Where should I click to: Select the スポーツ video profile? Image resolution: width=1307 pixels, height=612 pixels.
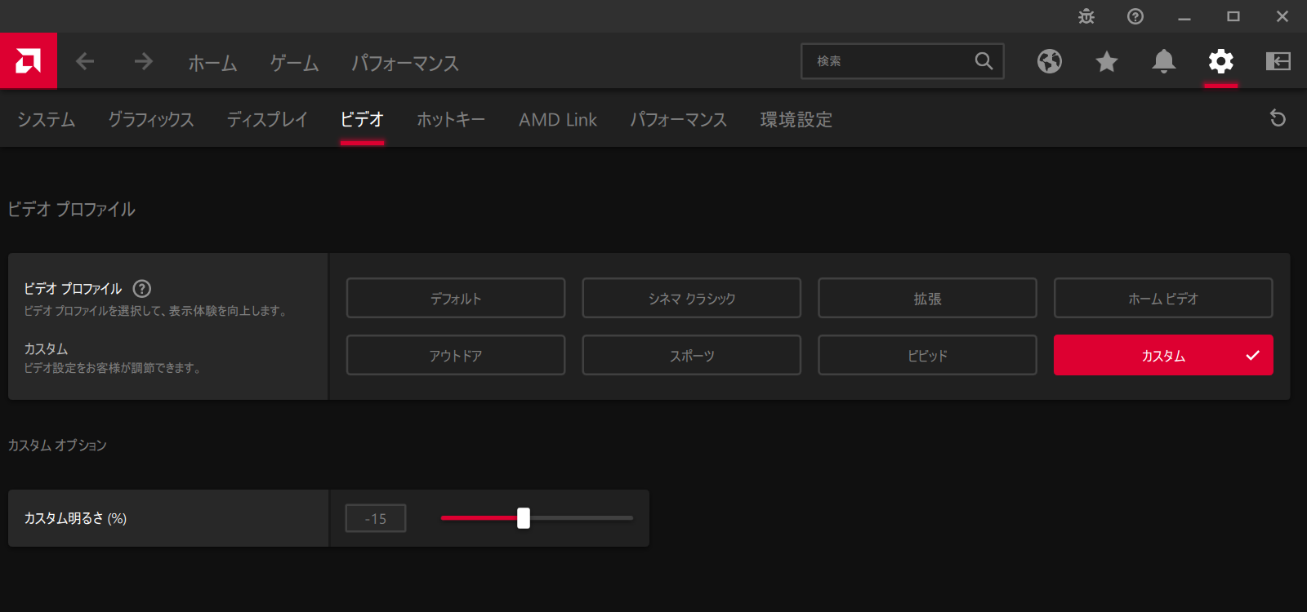692,355
